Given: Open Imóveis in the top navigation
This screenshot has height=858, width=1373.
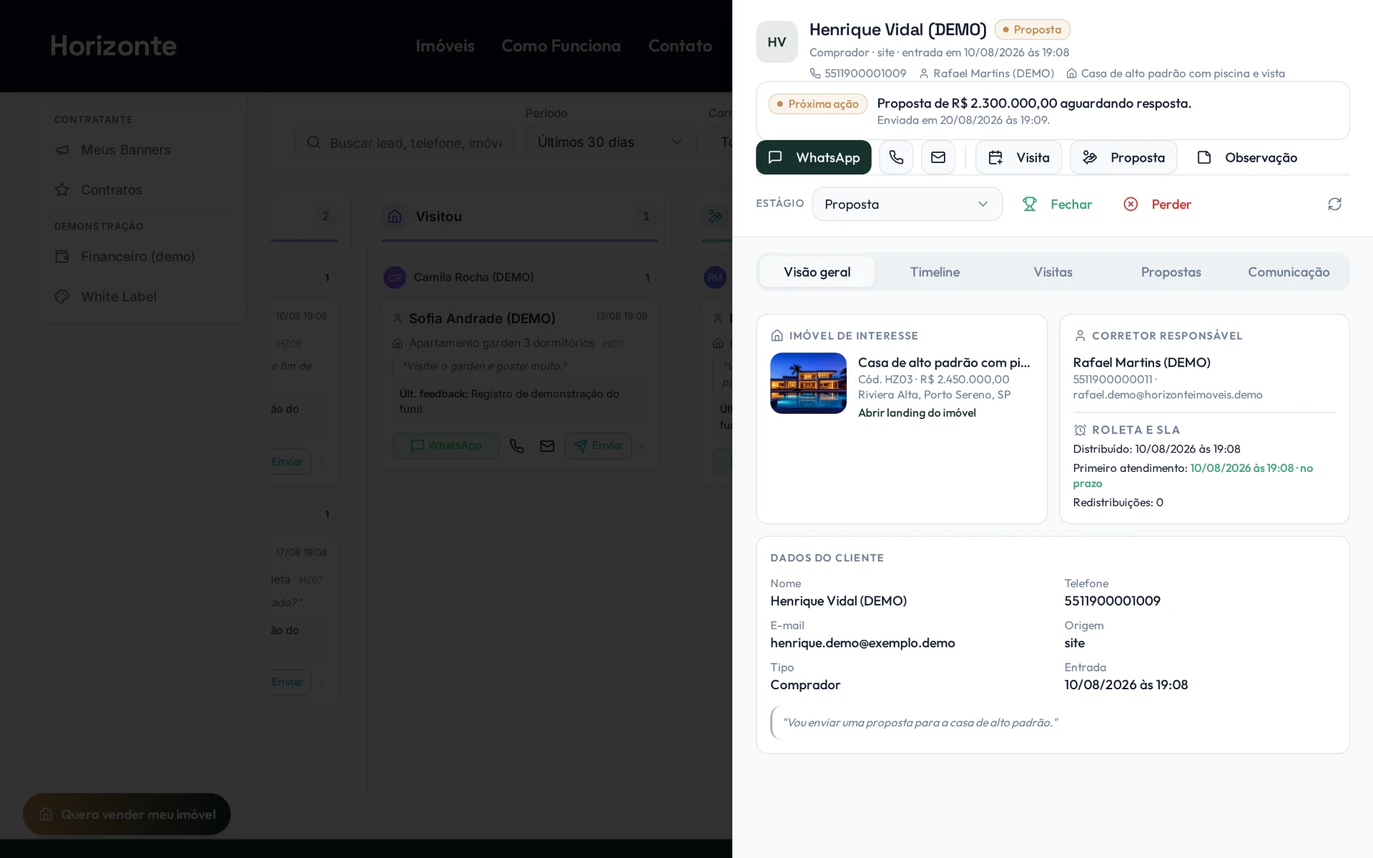Looking at the screenshot, I should click(x=445, y=46).
